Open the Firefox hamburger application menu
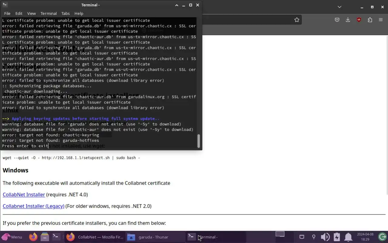Image resolution: width=388 pixels, height=243 pixels. [381, 20]
